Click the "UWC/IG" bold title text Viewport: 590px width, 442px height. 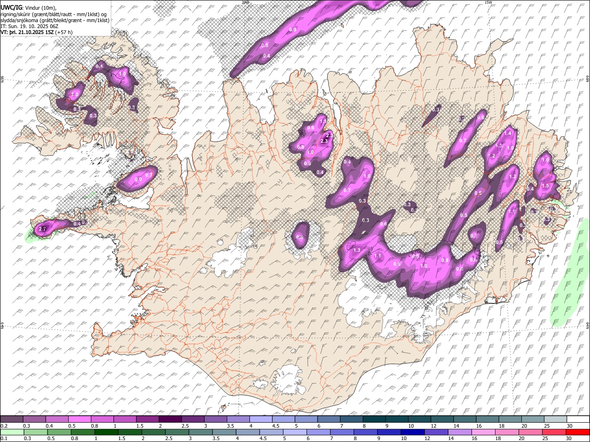click(11, 7)
